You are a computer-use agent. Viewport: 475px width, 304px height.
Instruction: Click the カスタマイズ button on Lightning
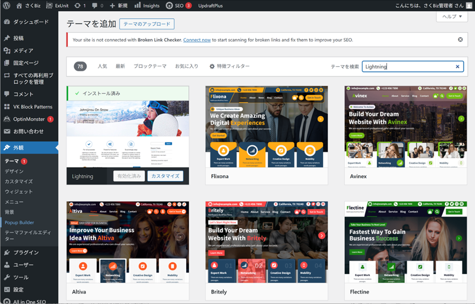point(165,176)
